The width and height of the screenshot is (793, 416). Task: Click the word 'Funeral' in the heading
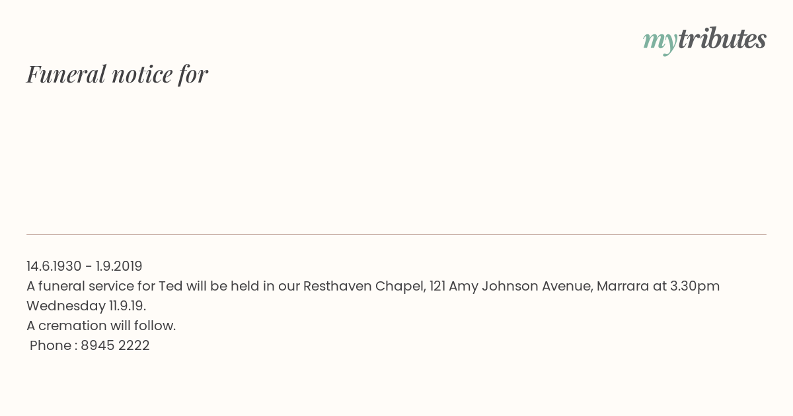(66, 74)
